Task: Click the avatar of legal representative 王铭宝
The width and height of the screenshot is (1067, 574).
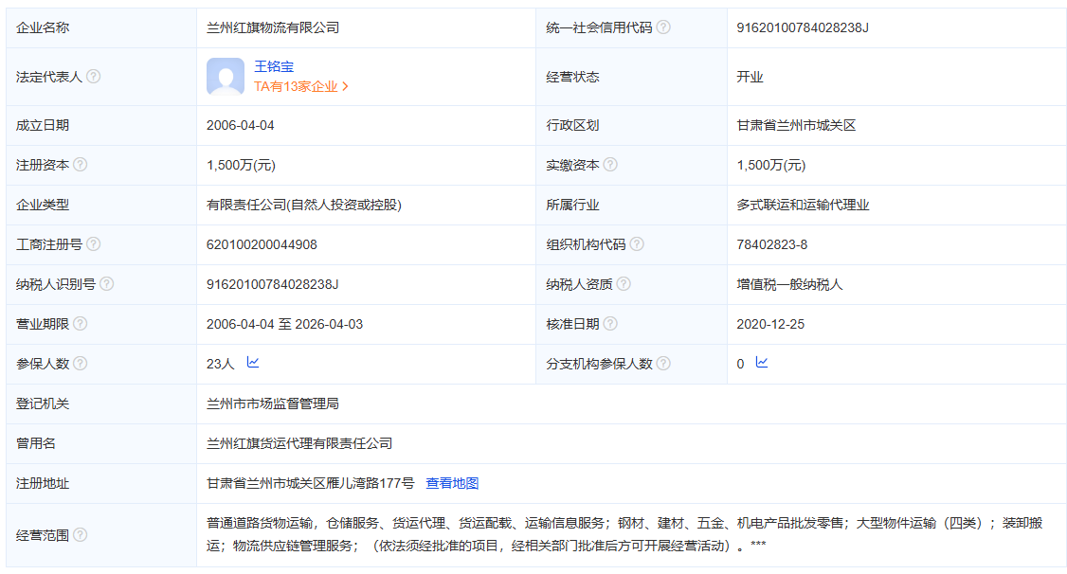Action: 226,76
